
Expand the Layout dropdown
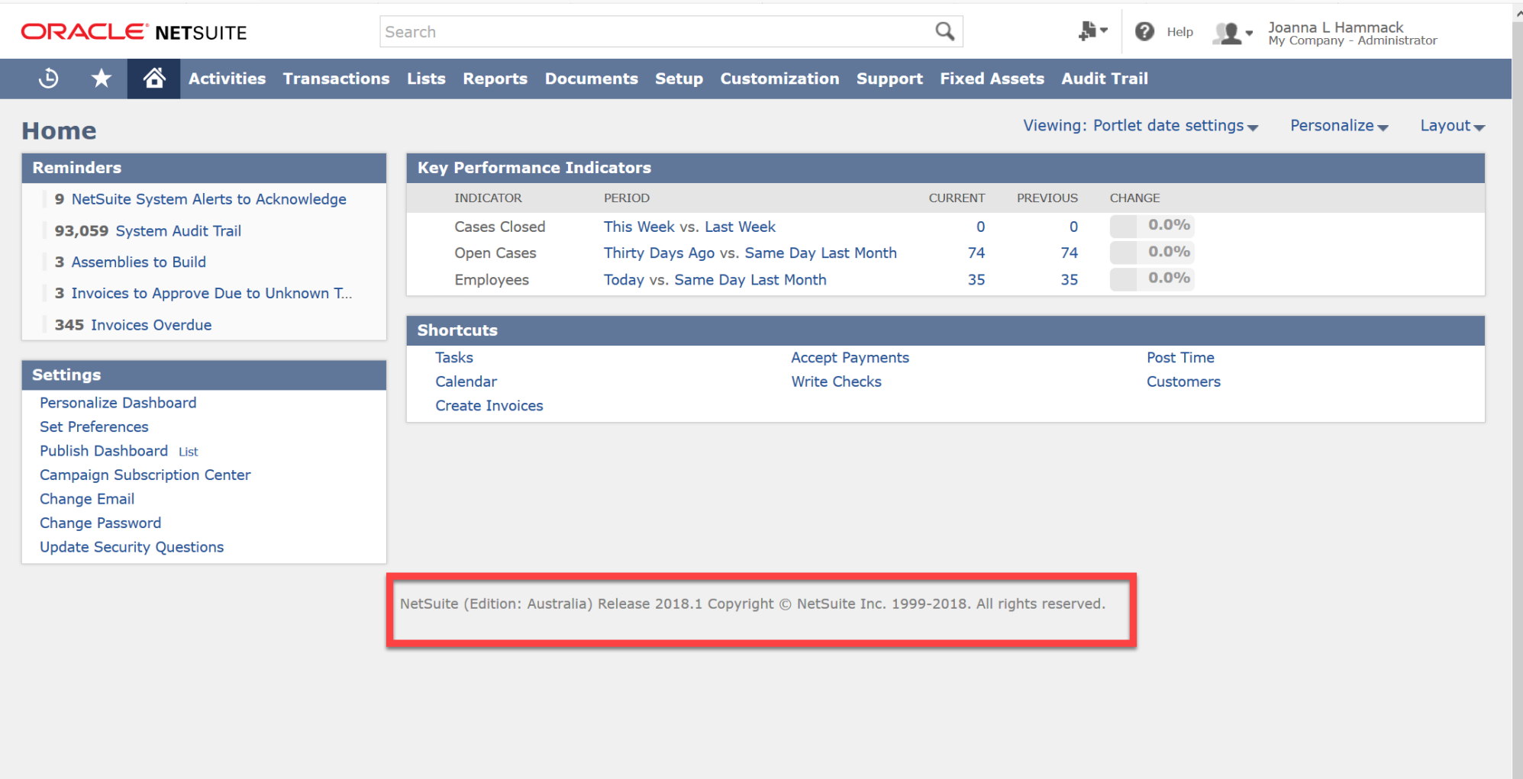click(1452, 126)
